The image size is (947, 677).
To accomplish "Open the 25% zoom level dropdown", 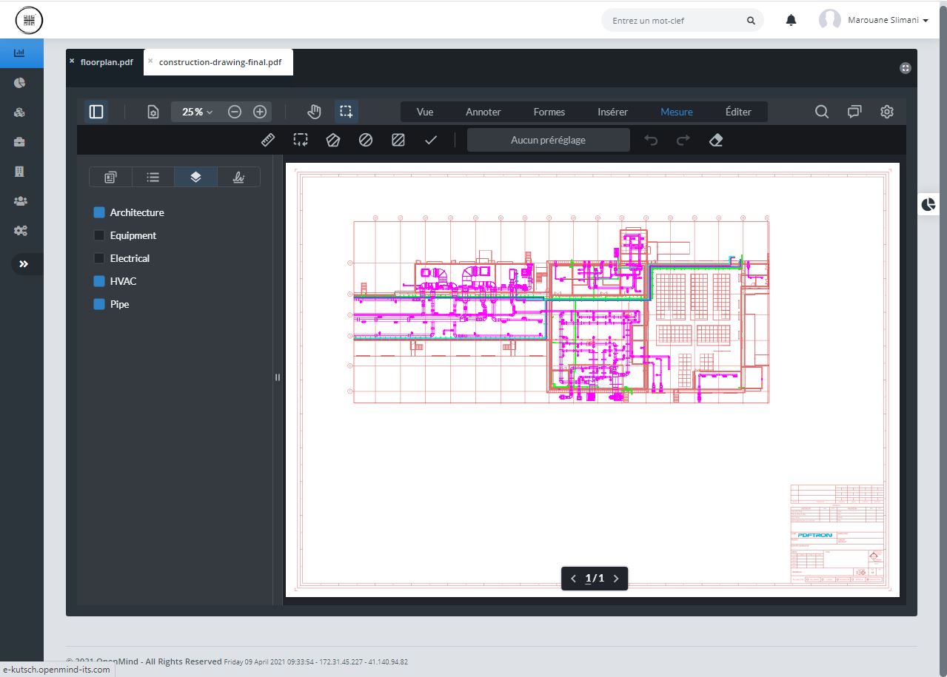I will (x=197, y=112).
